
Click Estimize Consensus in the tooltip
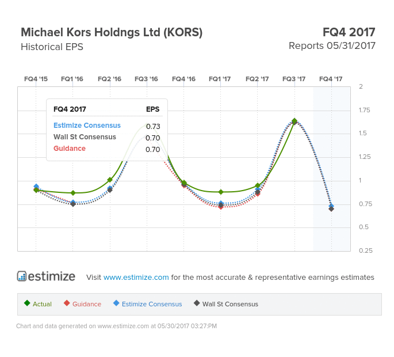pyautogui.click(x=87, y=126)
